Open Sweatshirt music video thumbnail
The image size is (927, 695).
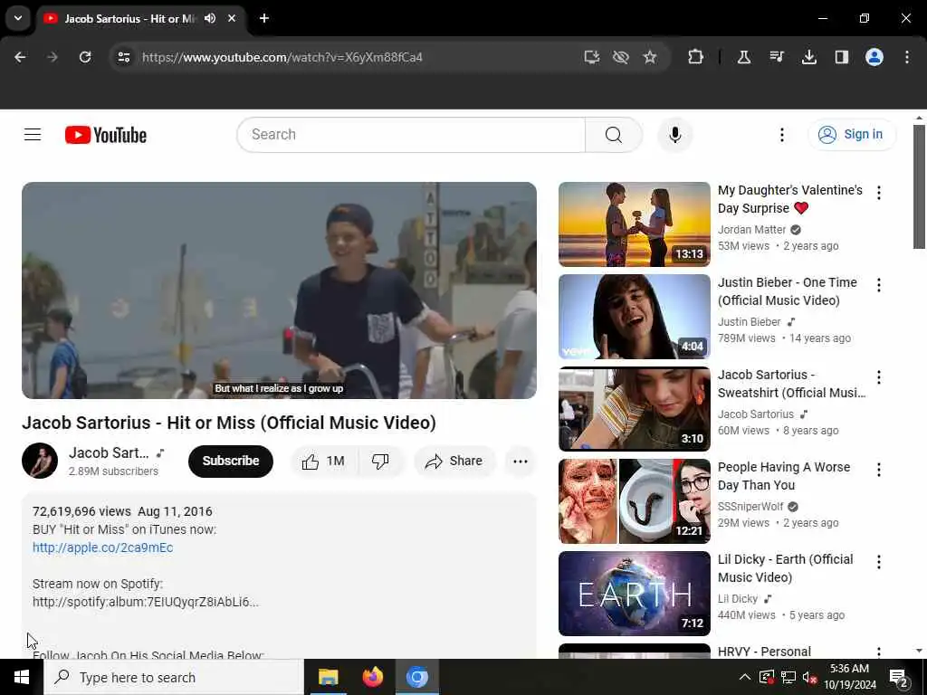coord(635,409)
